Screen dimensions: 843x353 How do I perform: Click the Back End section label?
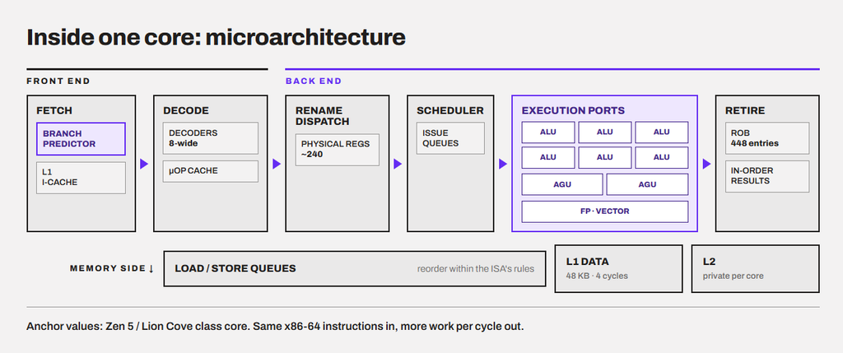pyautogui.click(x=314, y=81)
